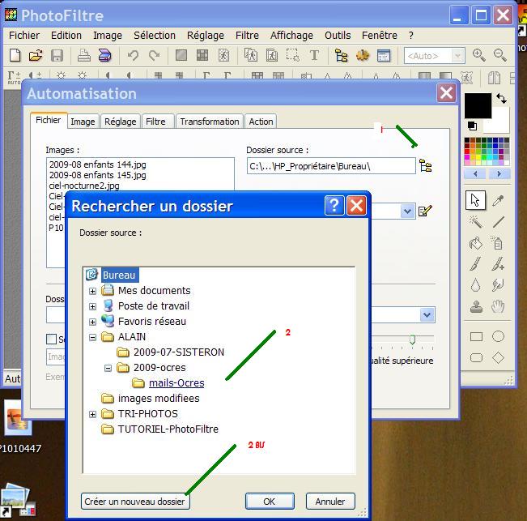The height and width of the screenshot is (521, 527).
Task: Switch to the Transformation tab
Action: [210, 122]
